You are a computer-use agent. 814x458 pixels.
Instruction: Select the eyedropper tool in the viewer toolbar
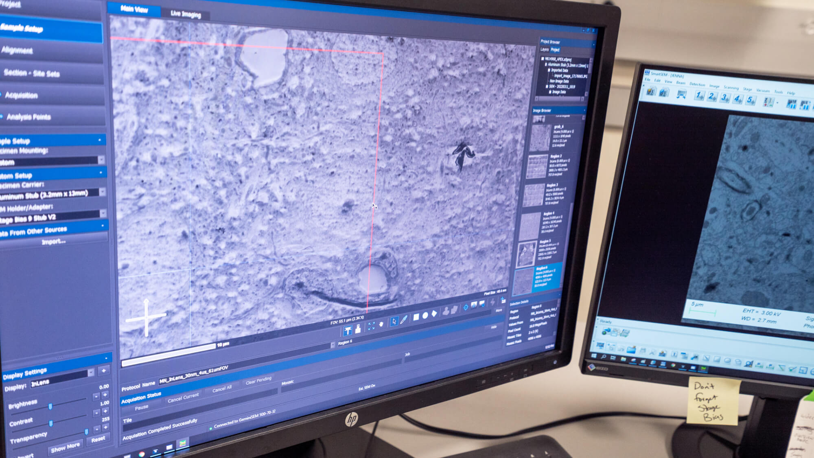click(404, 320)
